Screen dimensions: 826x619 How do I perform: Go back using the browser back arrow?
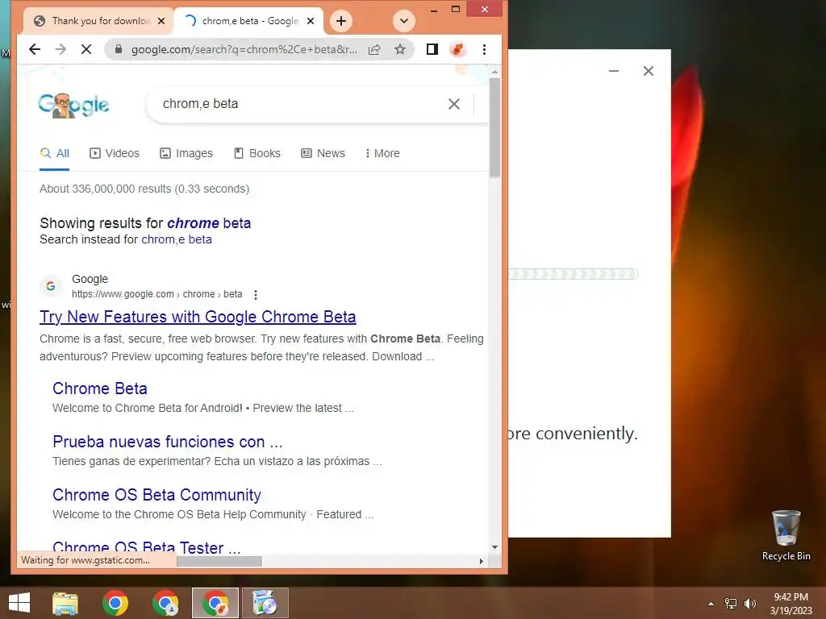coord(35,49)
